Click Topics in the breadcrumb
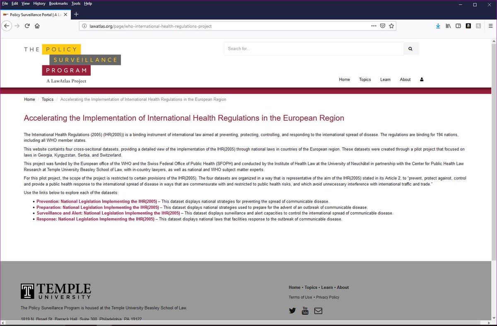The height and width of the screenshot is (326, 497). [48, 99]
